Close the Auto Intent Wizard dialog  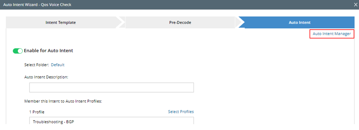point(355,5)
